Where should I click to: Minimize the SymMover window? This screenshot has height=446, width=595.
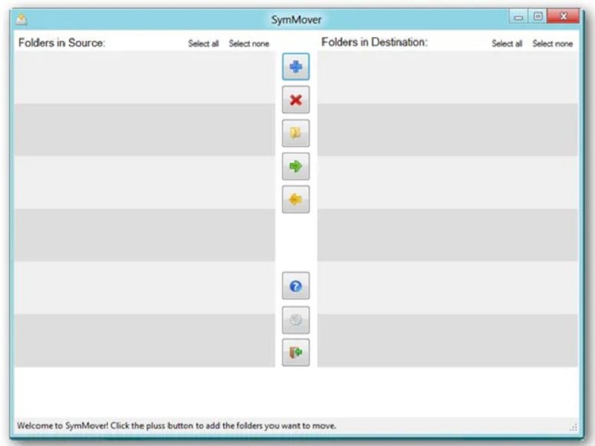(519, 16)
